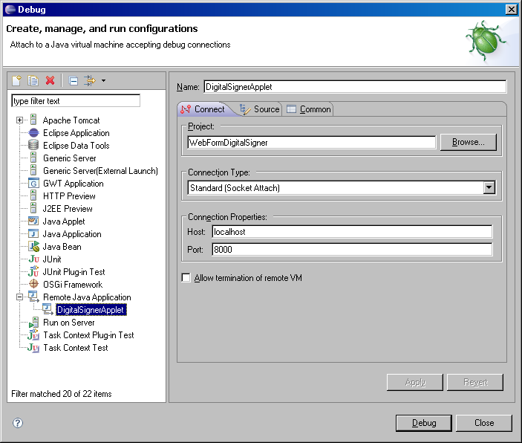522x443 pixels.
Task: Click the Eclipse Data Tools database icon
Action: 33,146
